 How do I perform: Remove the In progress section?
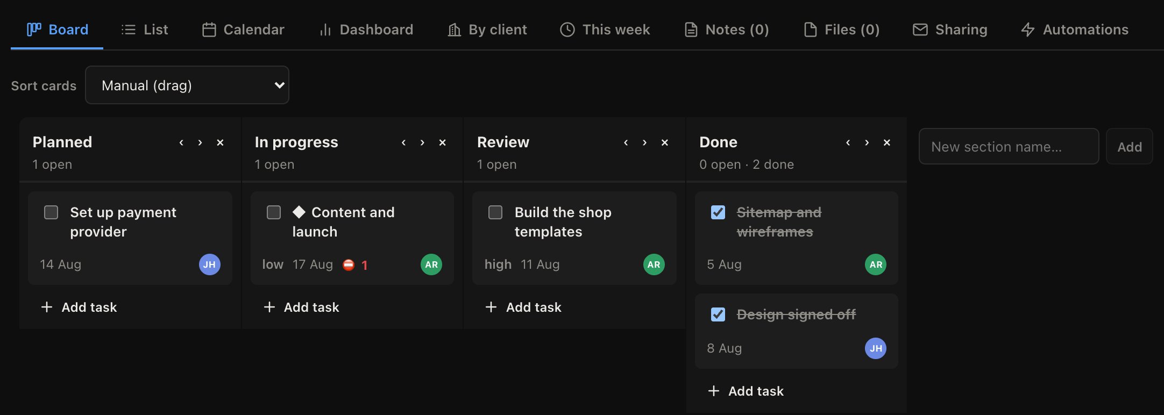coord(442,142)
